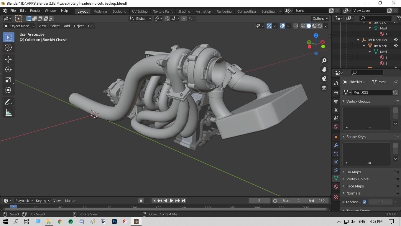The height and width of the screenshot is (226, 401).
Task: Switch to the UV Editing workspace tab
Action: click(x=140, y=11)
